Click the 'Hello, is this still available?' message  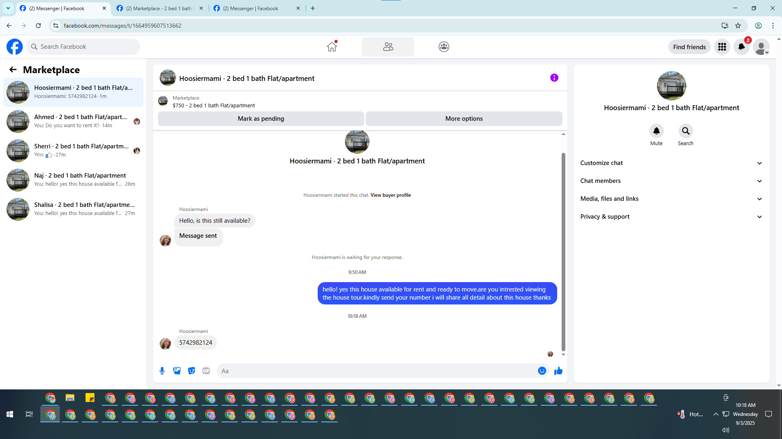coord(215,221)
